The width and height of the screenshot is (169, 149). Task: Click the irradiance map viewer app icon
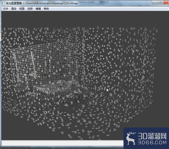click(3, 3)
